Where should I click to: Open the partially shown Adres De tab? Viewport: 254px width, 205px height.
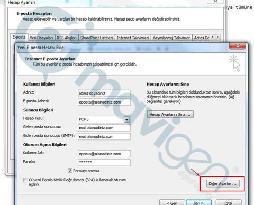pyautogui.click(x=201, y=38)
